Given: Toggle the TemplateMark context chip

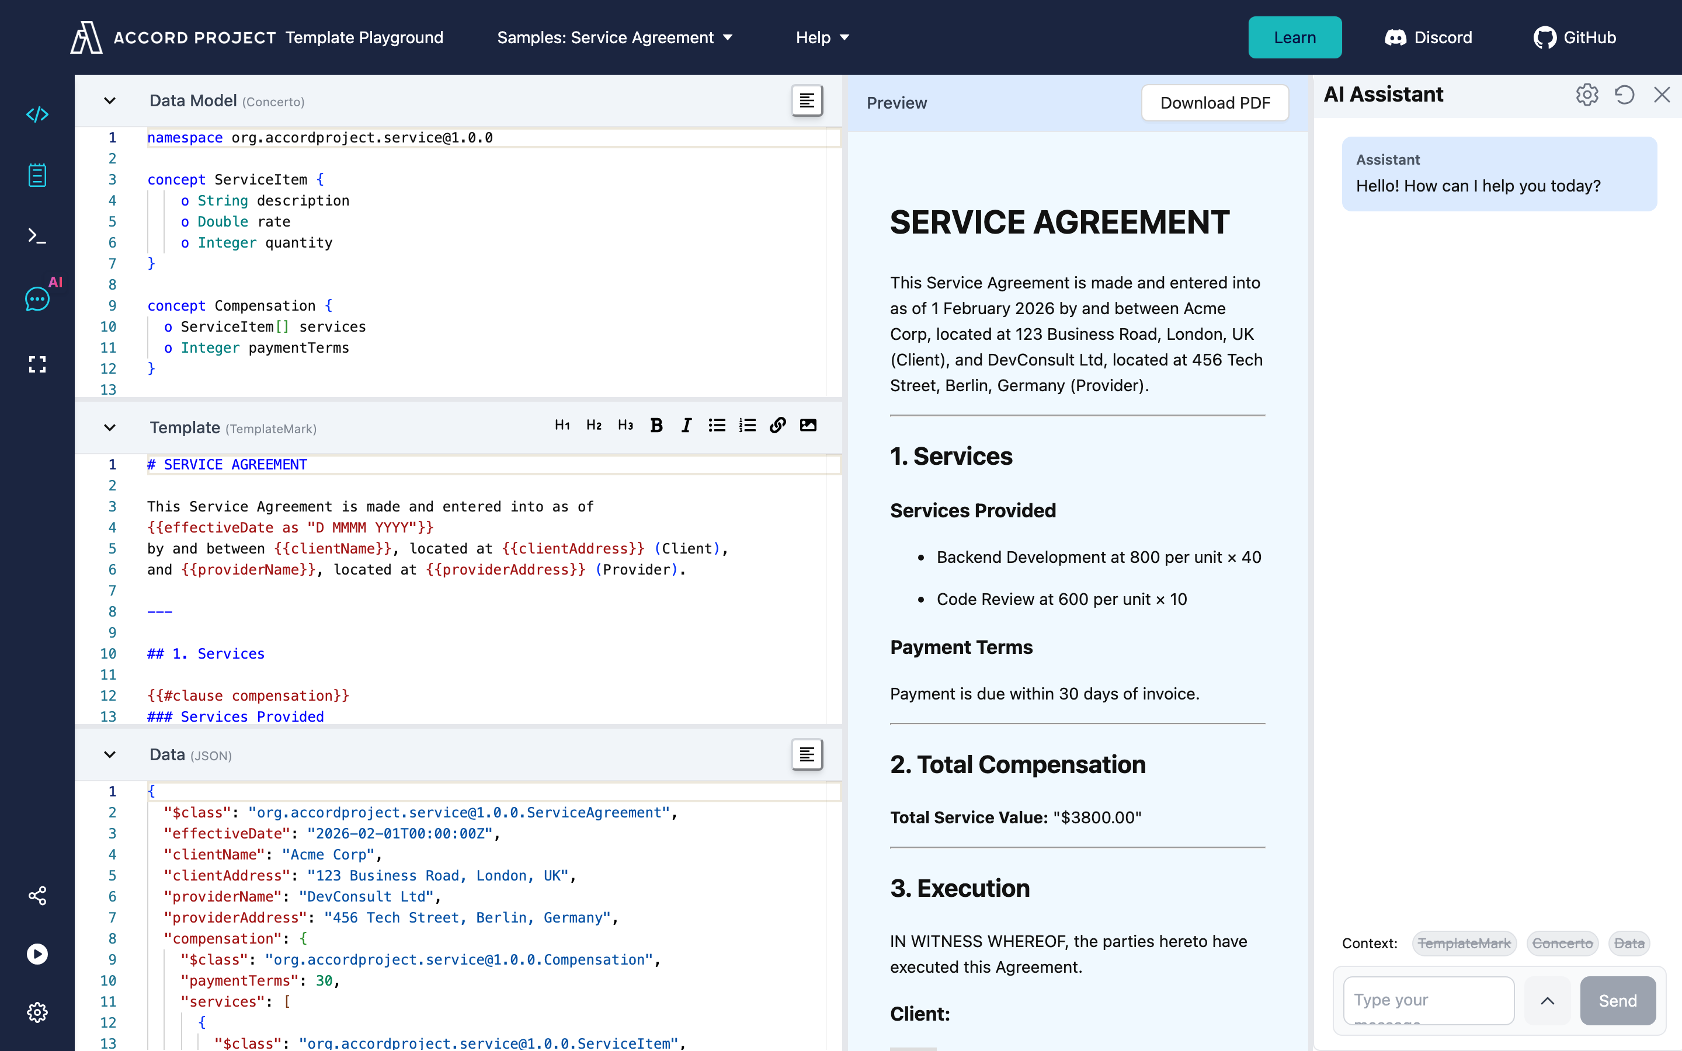Looking at the screenshot, I should [1464, 943].
